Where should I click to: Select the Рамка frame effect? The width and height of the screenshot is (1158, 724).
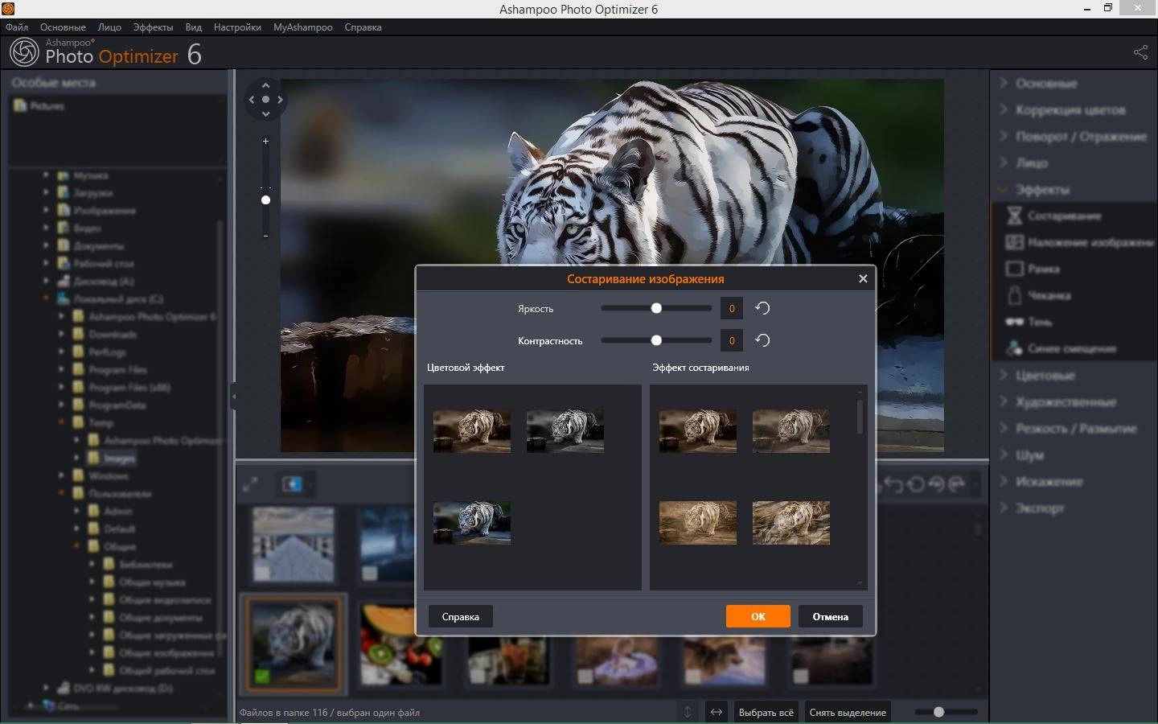coord(1033,269)
